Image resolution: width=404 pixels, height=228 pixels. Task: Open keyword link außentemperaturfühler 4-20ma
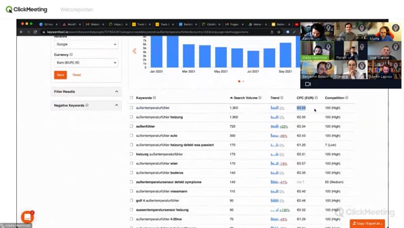click(x=158, y=219)
